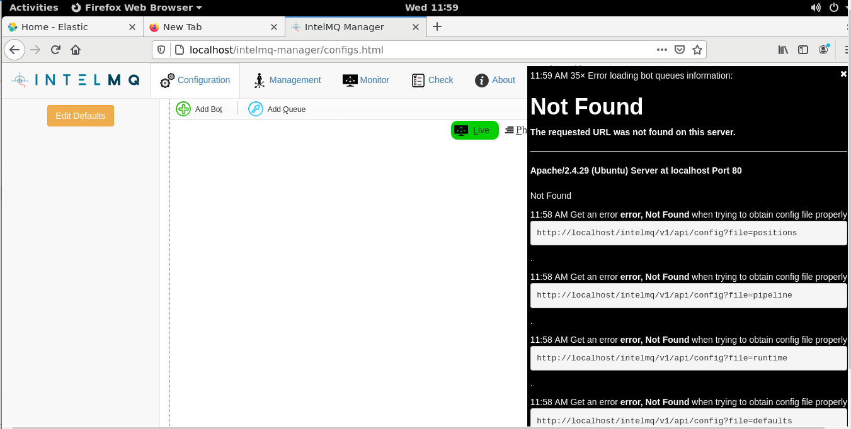Click the browser home icon

pyautogui.click(x=76, y=50)
